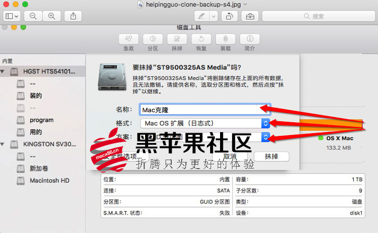Click the 抹掉 confirm erase button

271,156
